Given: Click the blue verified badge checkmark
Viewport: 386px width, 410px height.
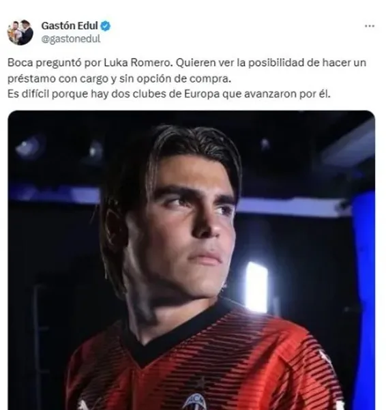Looking at the screenshot, I should 106,26.
